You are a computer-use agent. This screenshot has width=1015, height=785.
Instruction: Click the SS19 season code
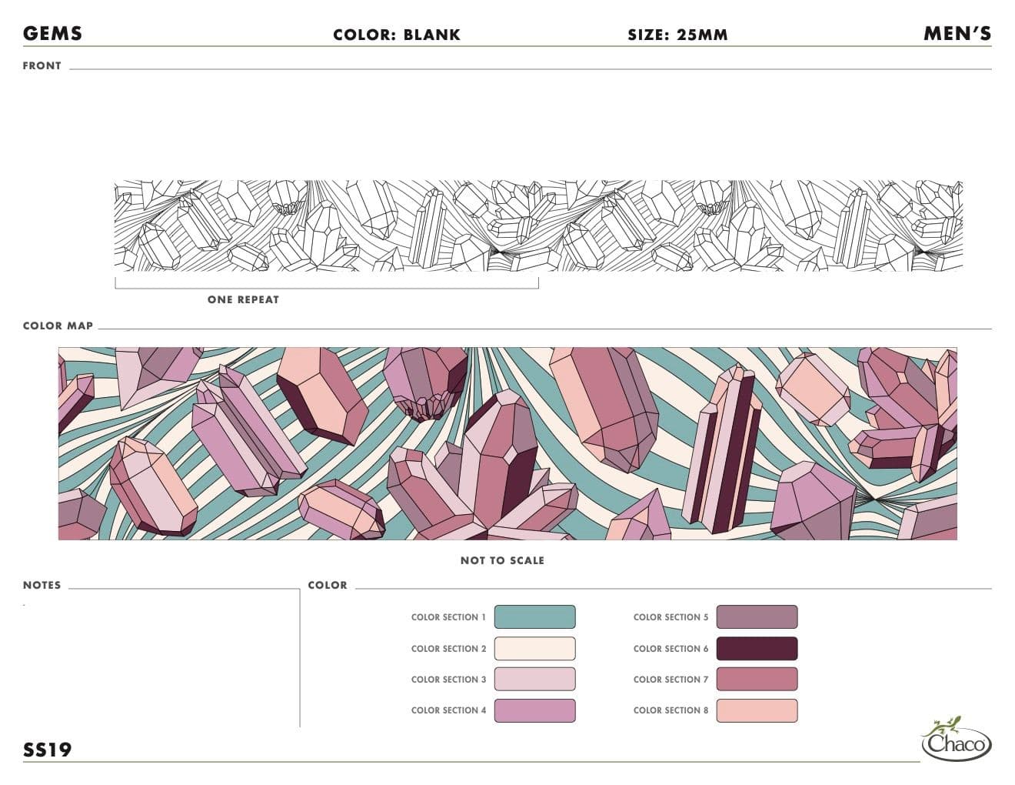click(x=47, y=750)
